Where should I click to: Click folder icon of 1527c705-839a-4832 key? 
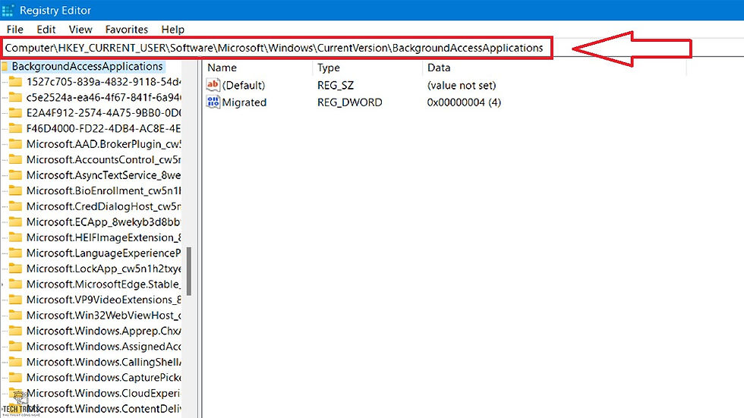(16, 82)
